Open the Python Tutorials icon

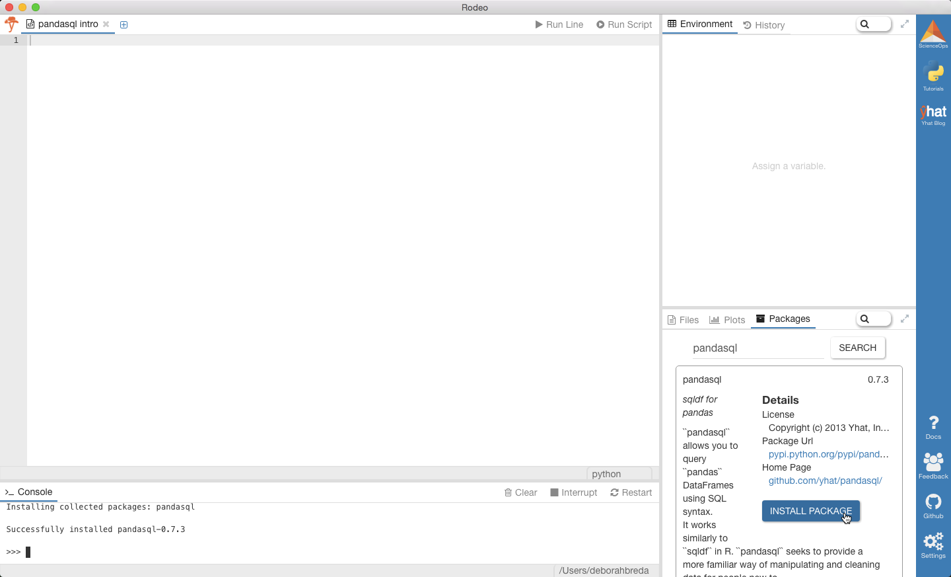[933, 76]
